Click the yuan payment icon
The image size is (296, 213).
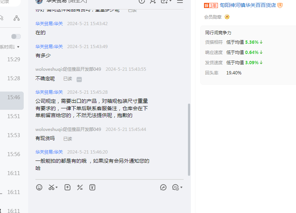click(x=92, y=187)
